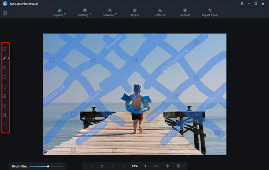
Task: Toggle the before/after compare view
Action: [167, 166]
